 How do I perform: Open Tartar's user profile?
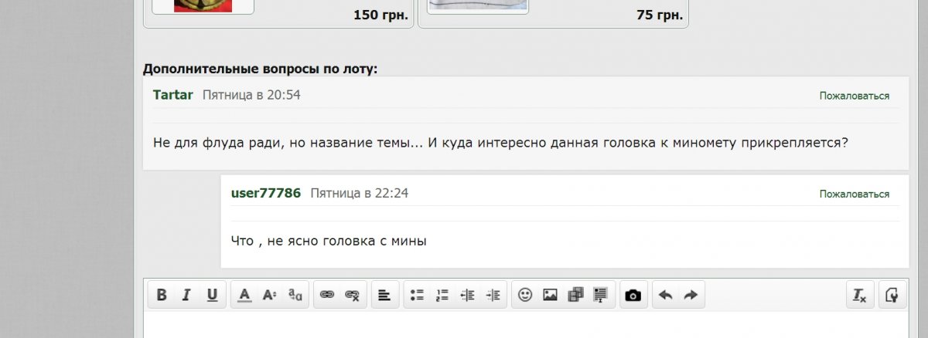(173, 95)
